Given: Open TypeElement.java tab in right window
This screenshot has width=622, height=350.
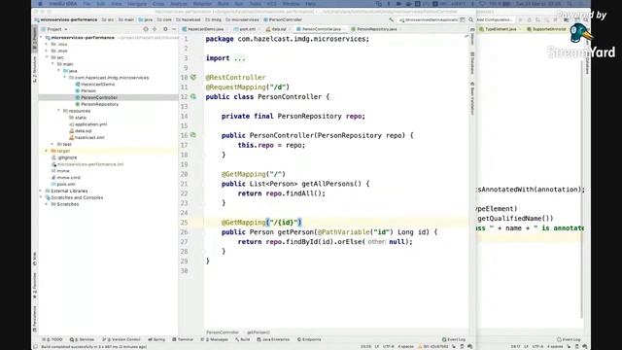Looking at the screenshot, I should (x=498, y=29).
